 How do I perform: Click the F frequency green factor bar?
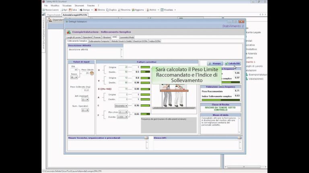point(145,114)
